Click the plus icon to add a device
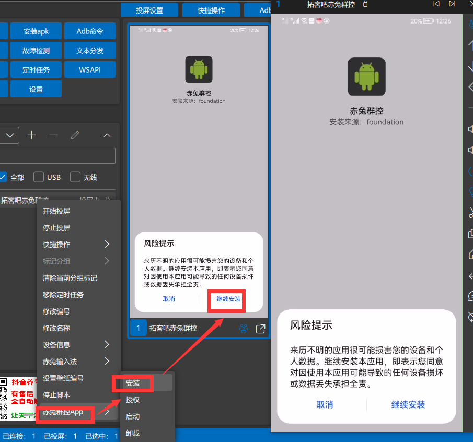This screenshot has height=442, width=473. point(31,135)
